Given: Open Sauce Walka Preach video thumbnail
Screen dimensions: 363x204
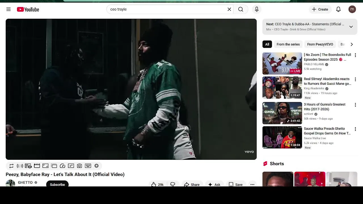Looking at the screenshot, I should point(282,137).
